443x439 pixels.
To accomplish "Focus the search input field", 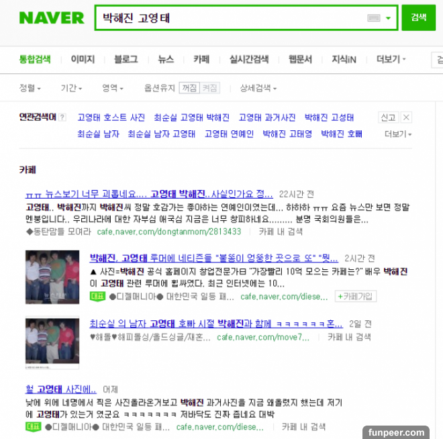I will click(x=230, y=18).
